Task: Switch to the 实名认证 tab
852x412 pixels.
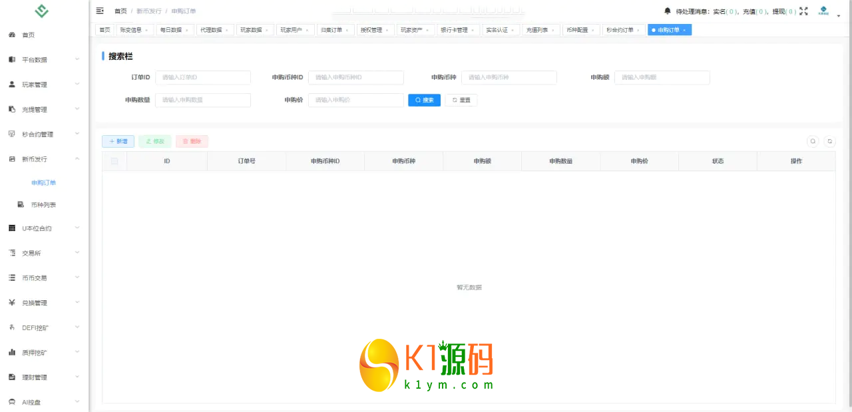Action: pos(501,30)
